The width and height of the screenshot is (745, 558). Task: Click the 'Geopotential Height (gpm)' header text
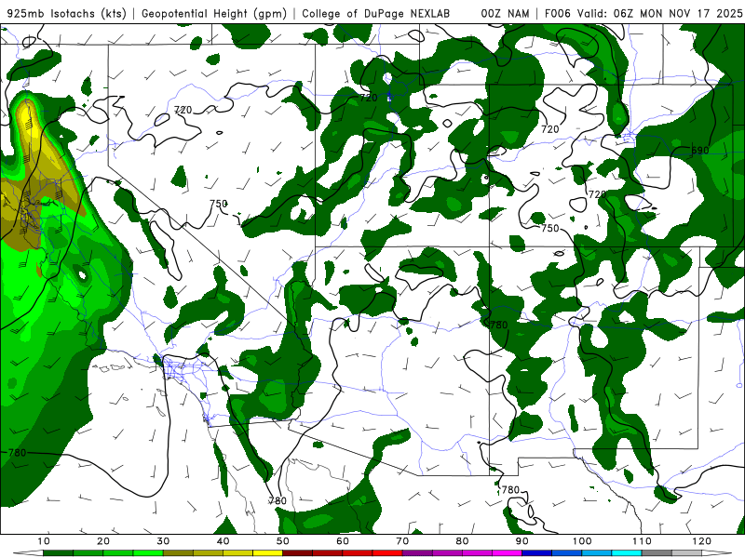(x=214, y=14)
